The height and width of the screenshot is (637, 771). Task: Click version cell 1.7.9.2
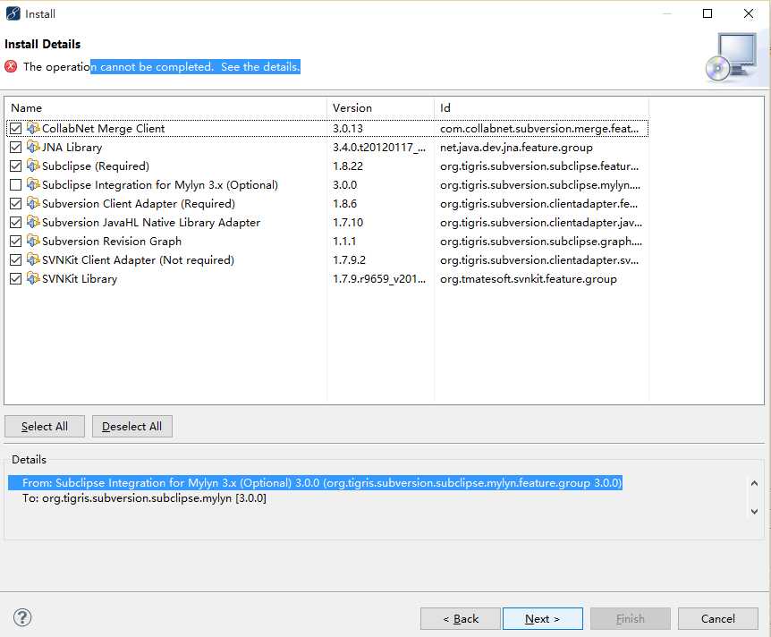[x=349, y=259]
